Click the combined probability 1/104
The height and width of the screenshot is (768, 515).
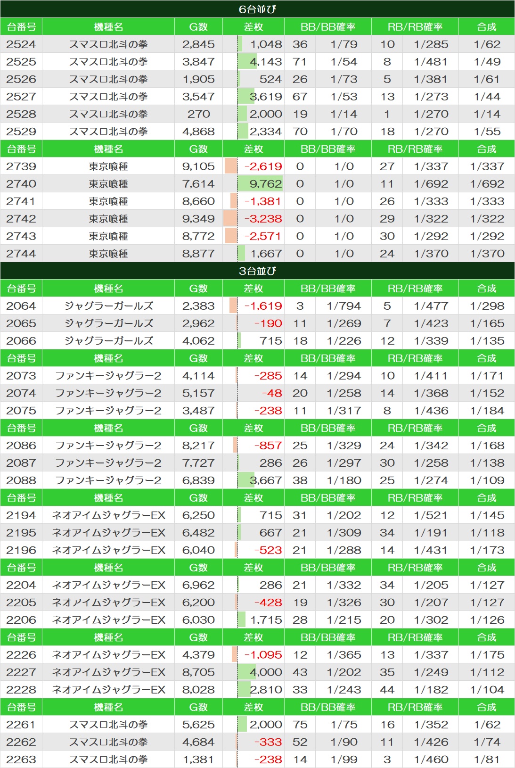point(487,690)
